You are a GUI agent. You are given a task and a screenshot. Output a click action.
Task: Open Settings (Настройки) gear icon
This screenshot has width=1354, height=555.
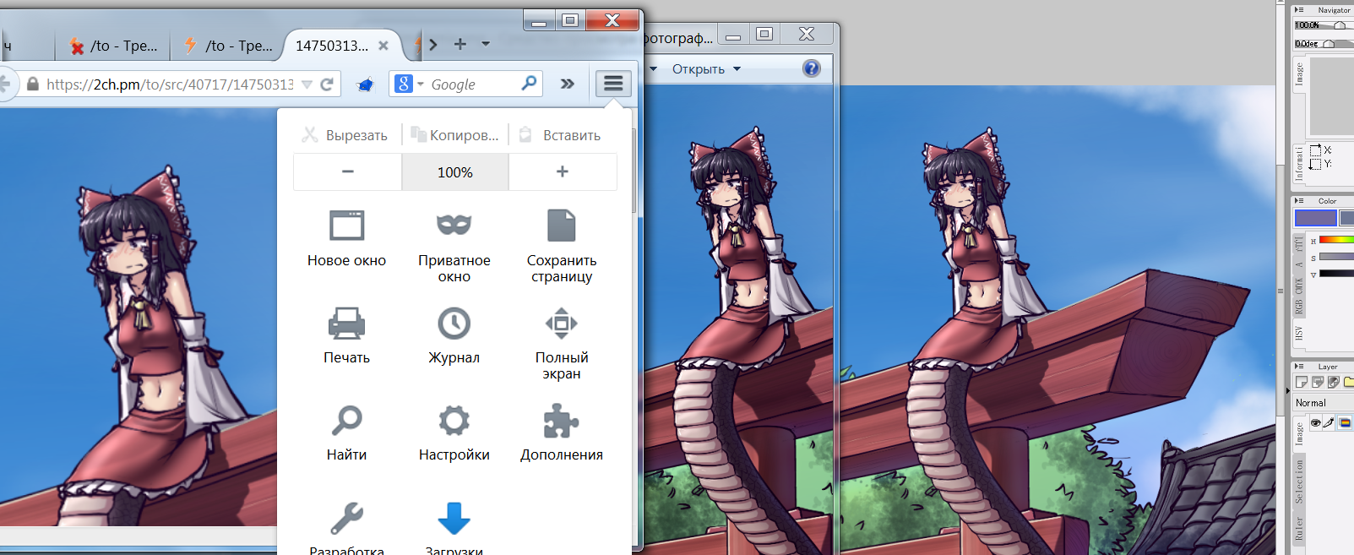[x=454, y=421]
